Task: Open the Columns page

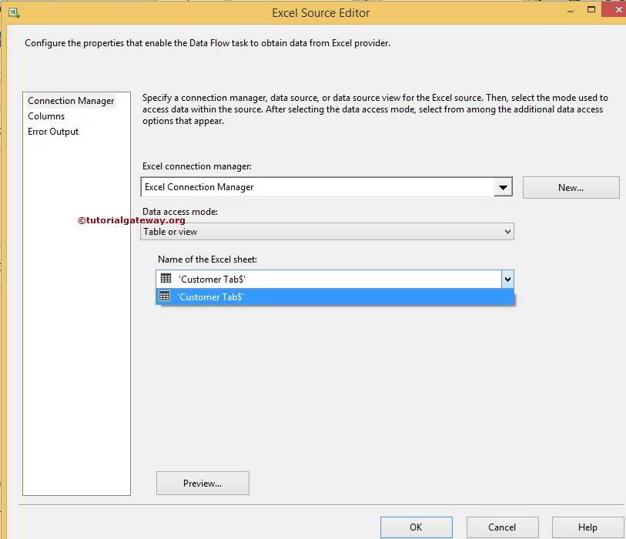Action: [x=46, y=116]
